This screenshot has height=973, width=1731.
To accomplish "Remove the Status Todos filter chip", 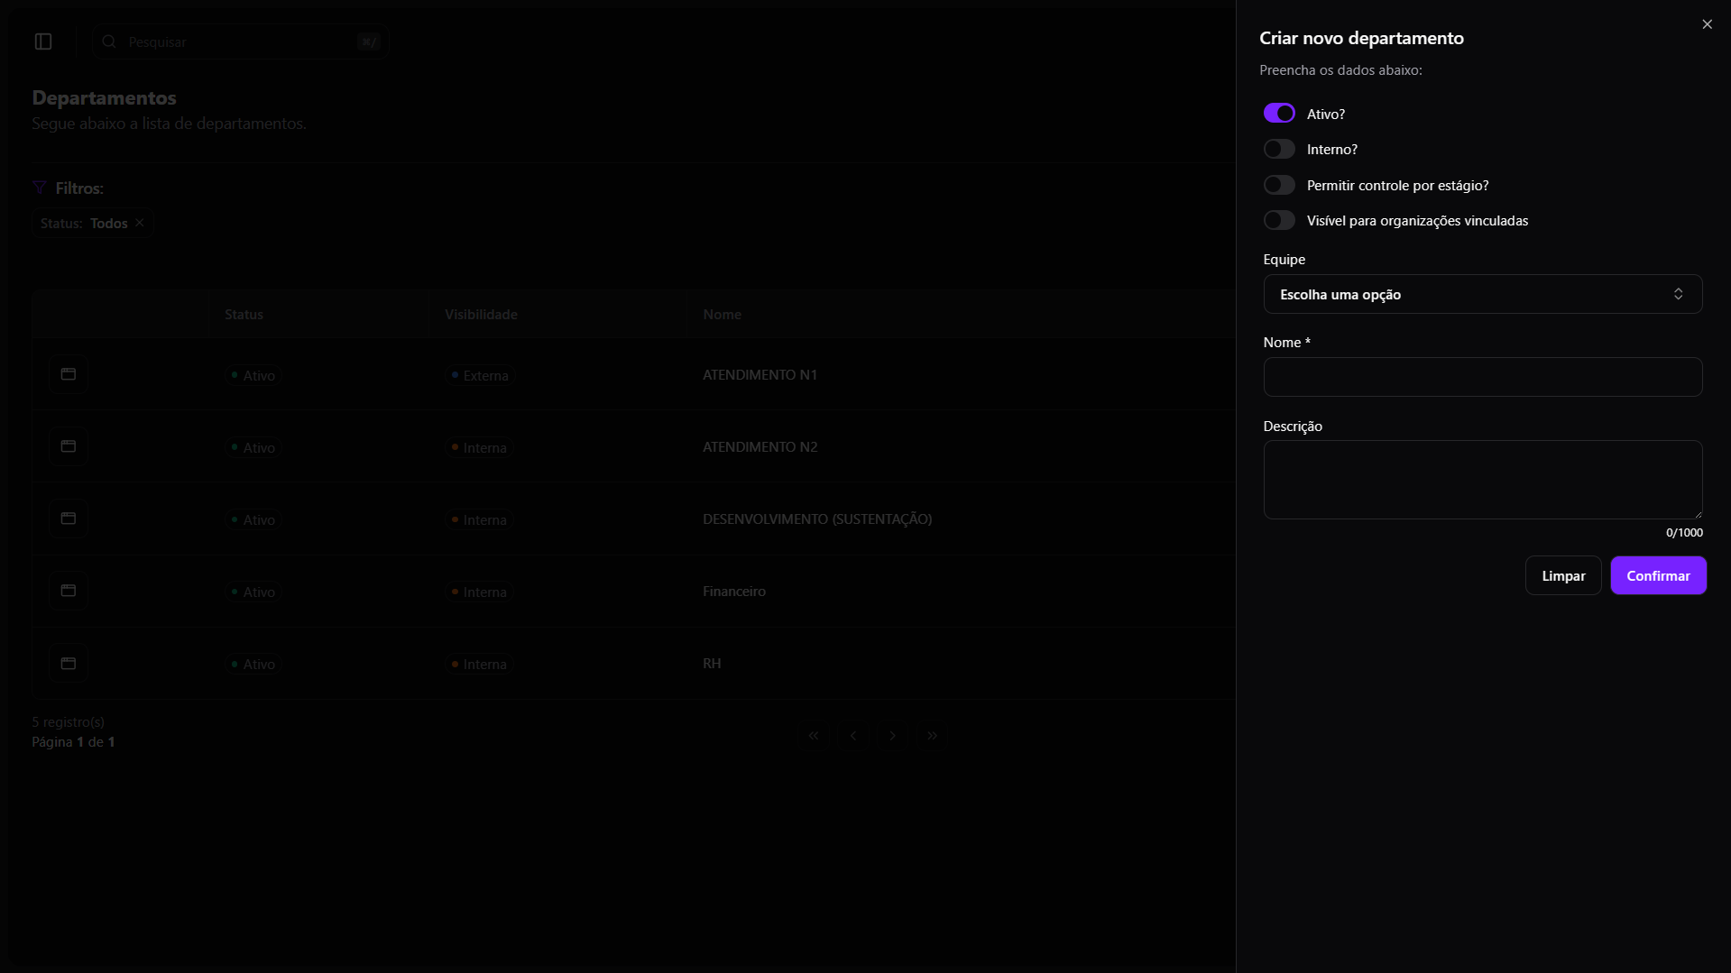I will coord(140,223).
